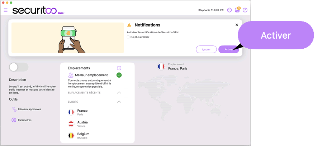
Task: Open the notifications inbox icon with badge
Action: click(x=237, y=10)
